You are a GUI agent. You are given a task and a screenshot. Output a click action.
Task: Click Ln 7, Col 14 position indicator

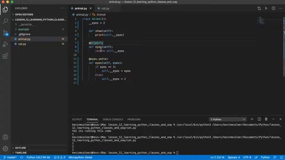click(217, 157)
